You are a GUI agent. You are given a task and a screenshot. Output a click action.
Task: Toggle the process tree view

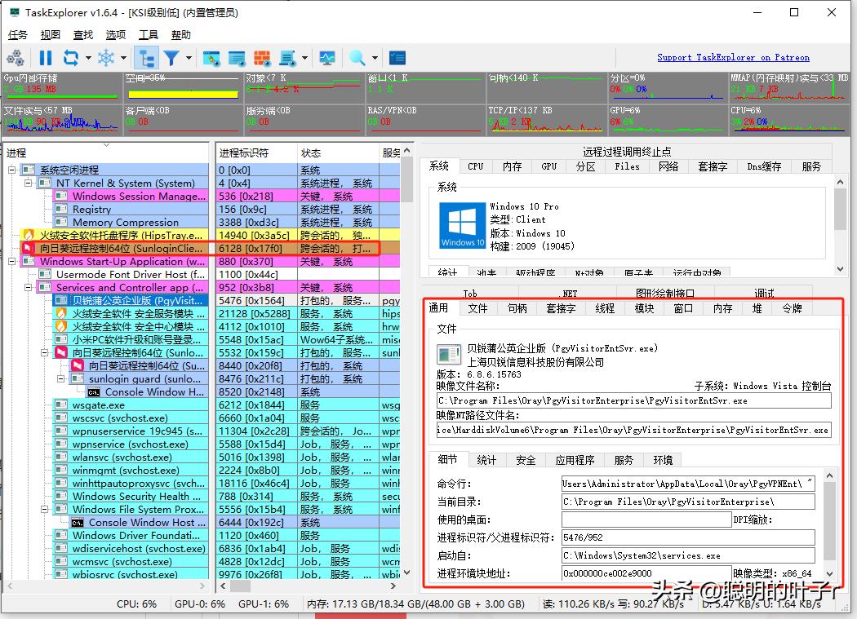point(149,57)
